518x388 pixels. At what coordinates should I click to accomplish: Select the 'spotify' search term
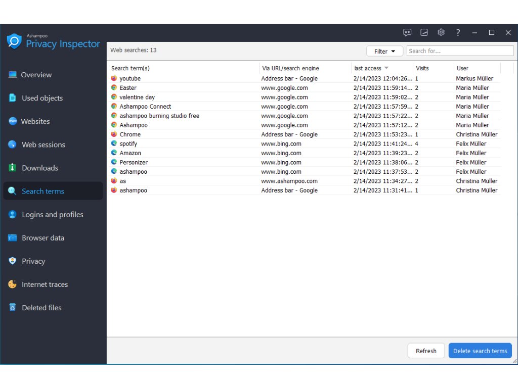click(128, 144)
